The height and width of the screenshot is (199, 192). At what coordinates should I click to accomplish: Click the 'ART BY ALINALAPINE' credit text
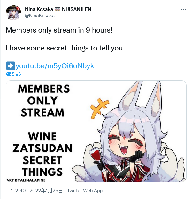(26, 180)
